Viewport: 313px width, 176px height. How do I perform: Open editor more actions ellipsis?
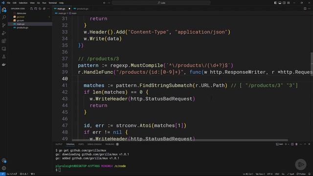coord(310,9)
